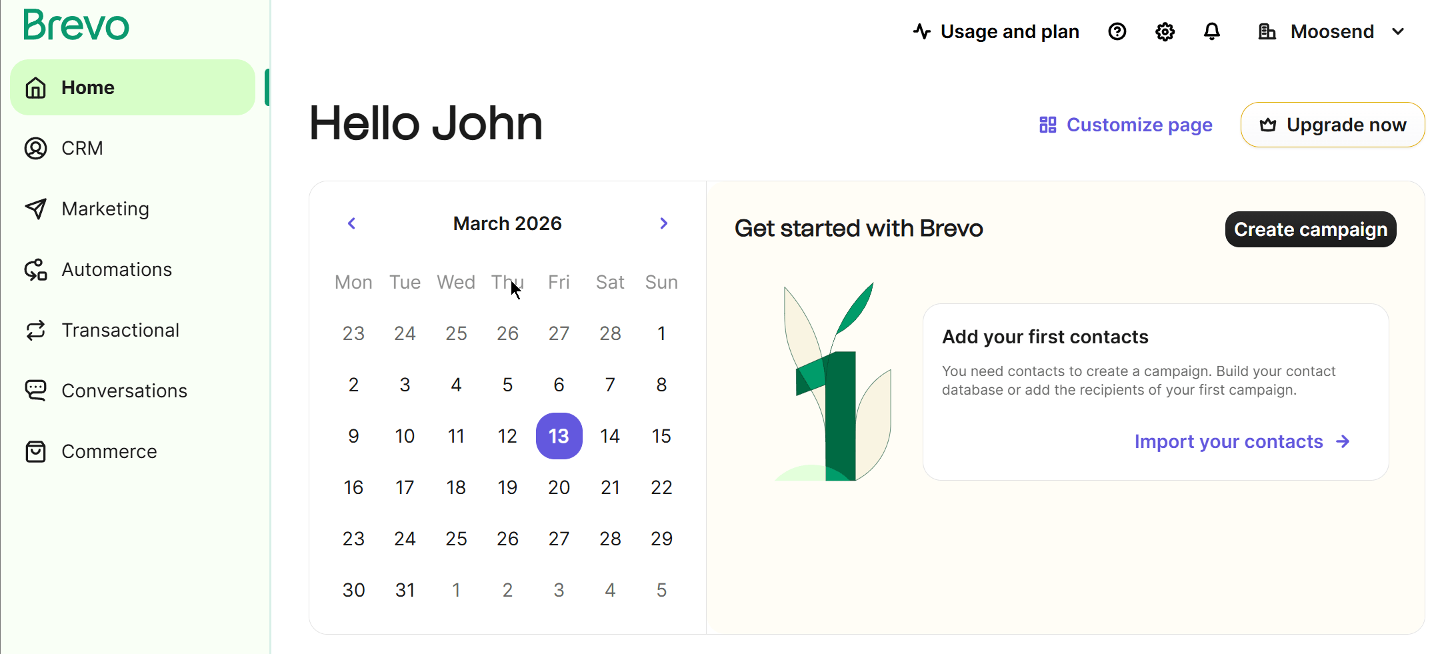Viewport: 1442px width, 654px height.
Task: Switch to the Home tab
Action: [x=87, y=87]
